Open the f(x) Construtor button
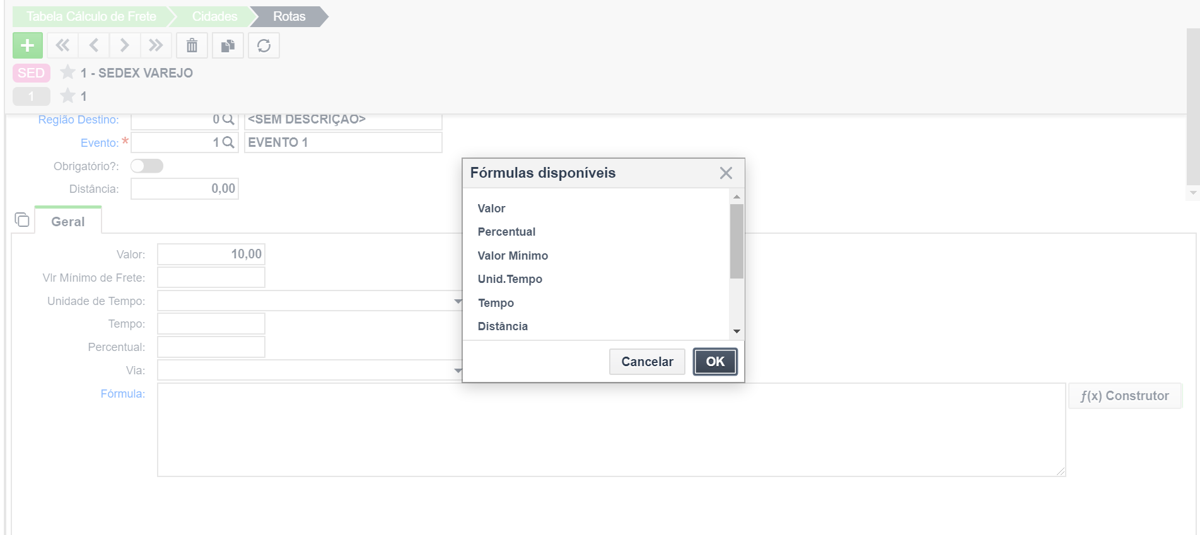The width and height of the screenshot is (1200, 535). pos(1124,396)
